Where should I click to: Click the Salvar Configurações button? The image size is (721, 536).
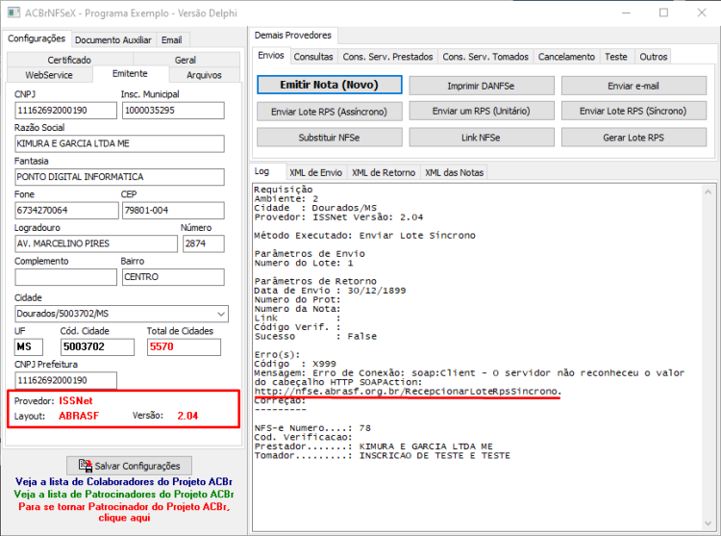129,466
